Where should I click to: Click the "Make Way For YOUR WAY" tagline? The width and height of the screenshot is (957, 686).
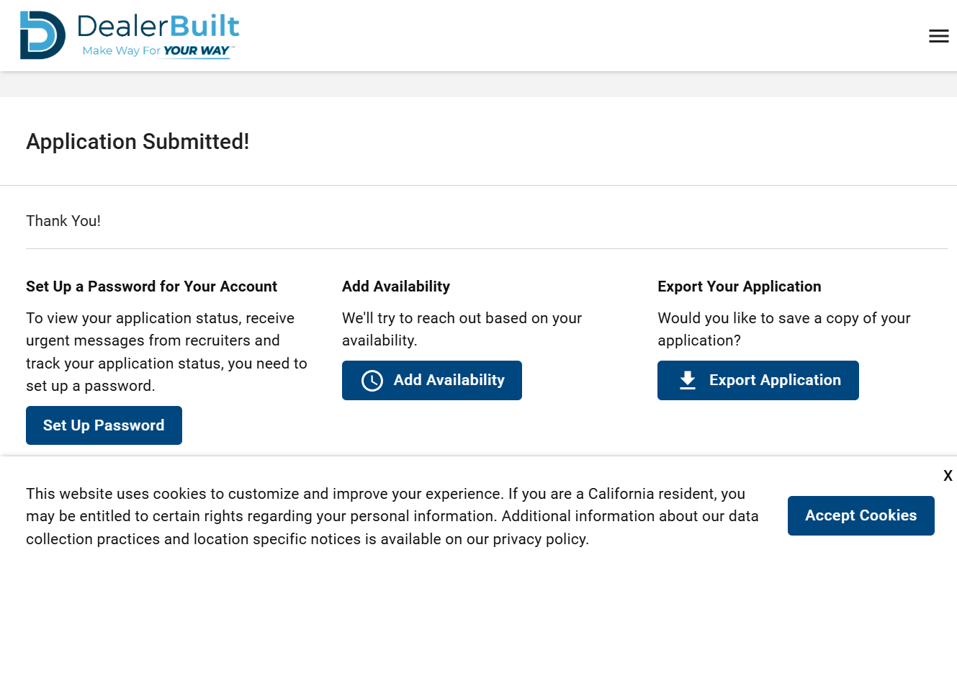156,51
